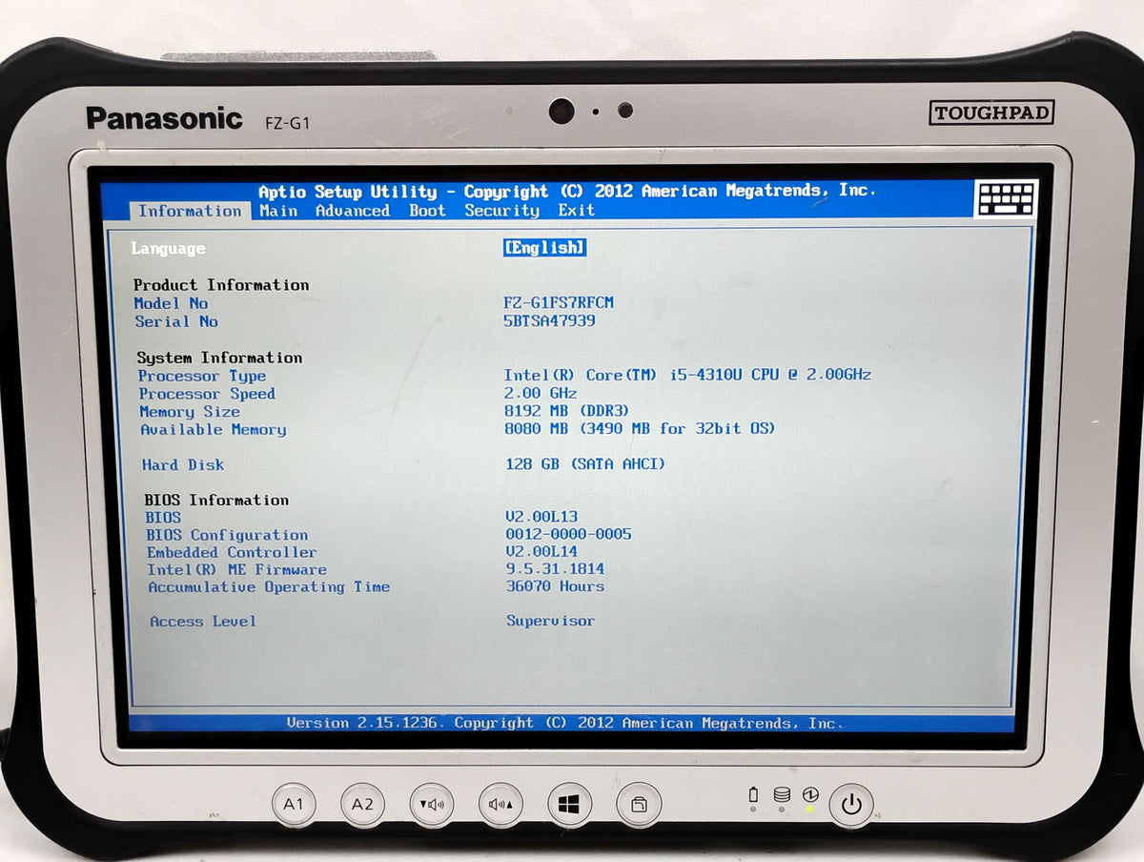Tap the front camera lens
The width and height of the screenshot is (1144, 862).
[562, 111]
